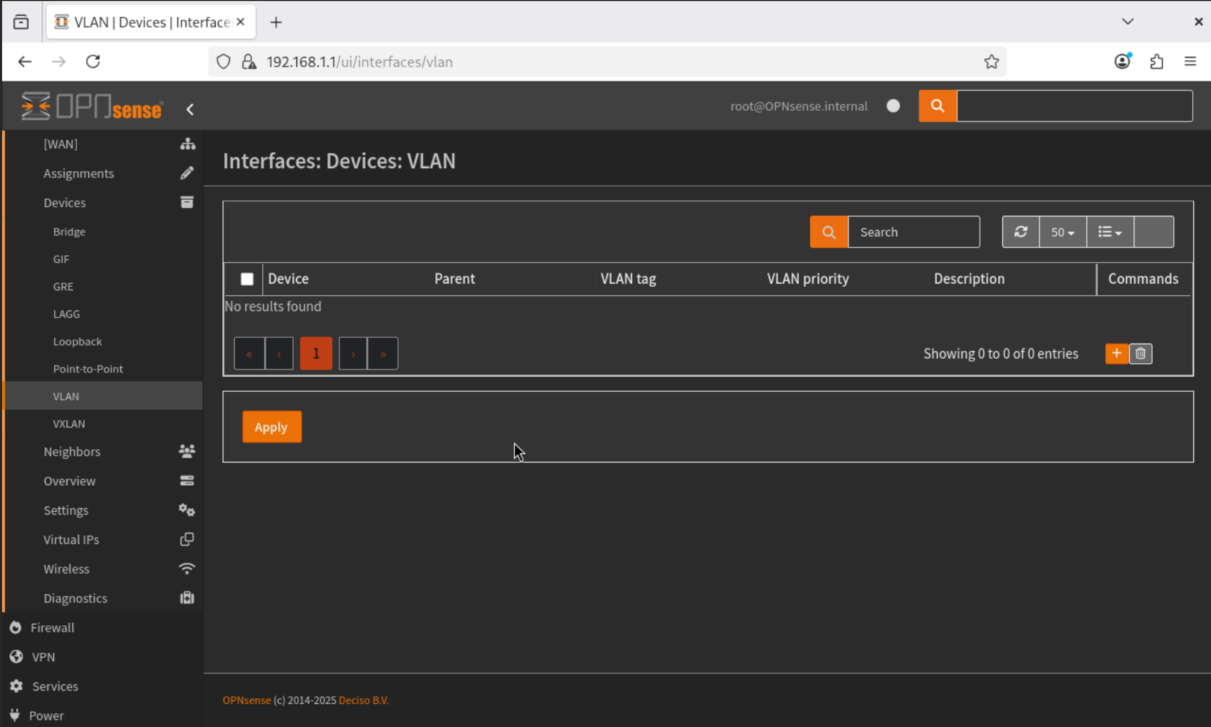Select VXLAN in the sidebar
Image resolution: width=1211 pixels, height=727 pixels.
point(69,424)
